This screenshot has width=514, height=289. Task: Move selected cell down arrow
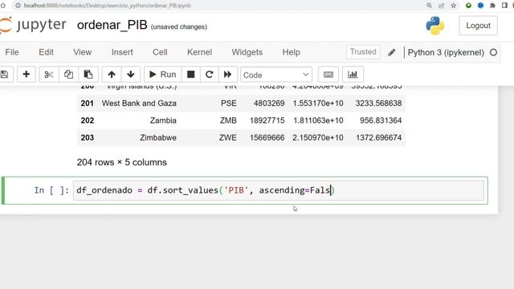130,75
